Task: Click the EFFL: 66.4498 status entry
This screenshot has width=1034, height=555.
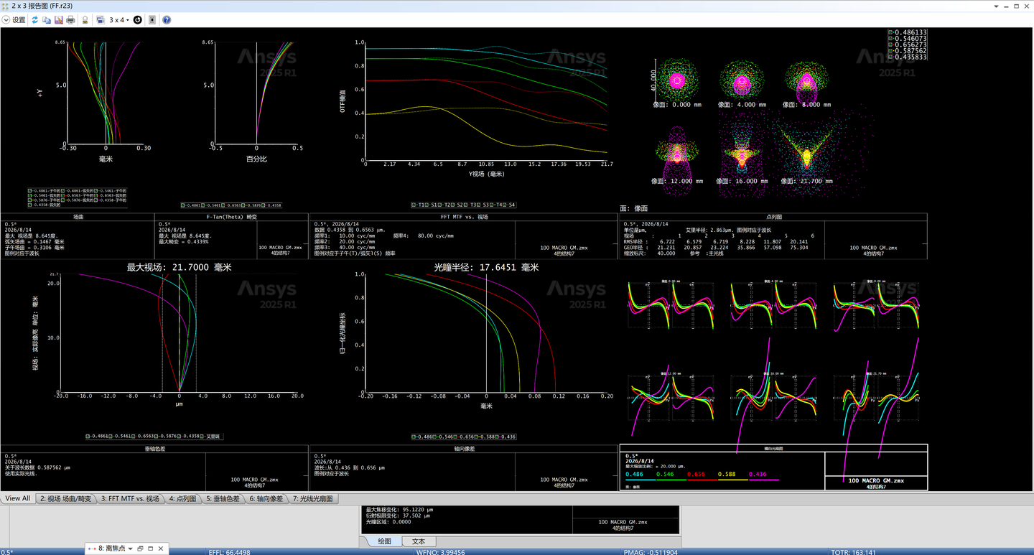Action: [229, 551]
